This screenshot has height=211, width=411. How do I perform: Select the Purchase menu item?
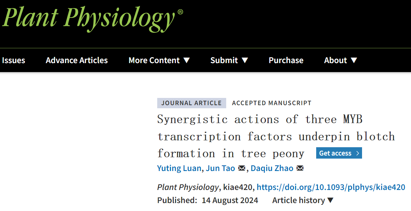[286, 60]
